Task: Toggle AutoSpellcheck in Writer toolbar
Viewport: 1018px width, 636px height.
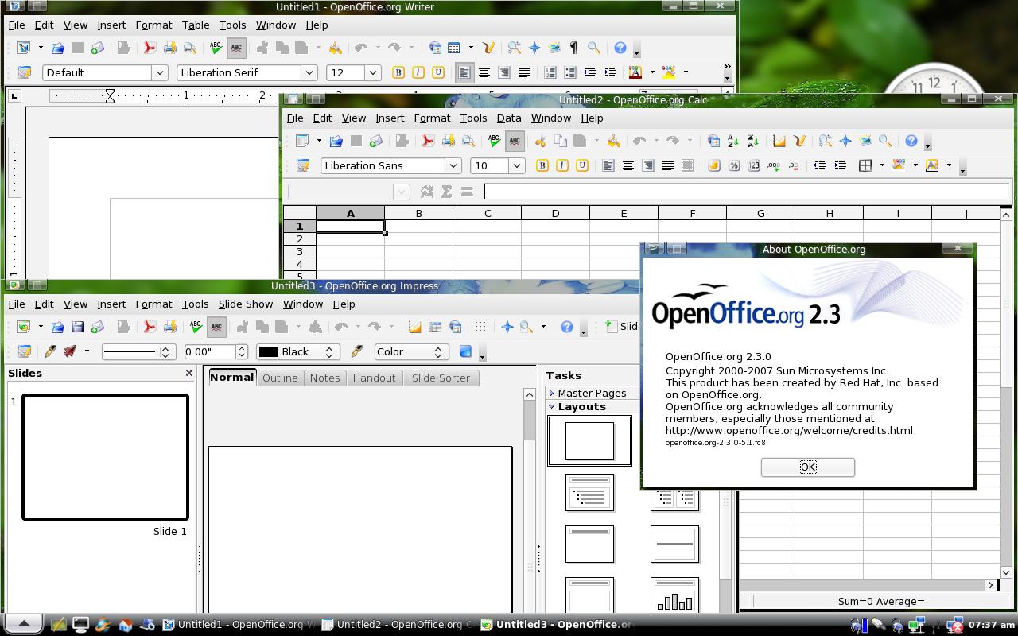Action: [x=236, y=48]
